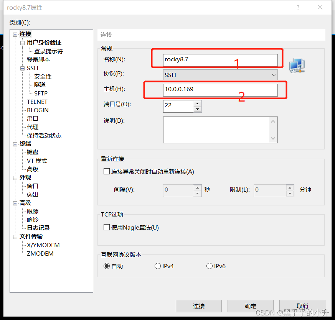Screen dimensions: 335x320
Task: Select 保持活动状态 in the category tree
Action: pyautogui.click(x=44, y=135)
